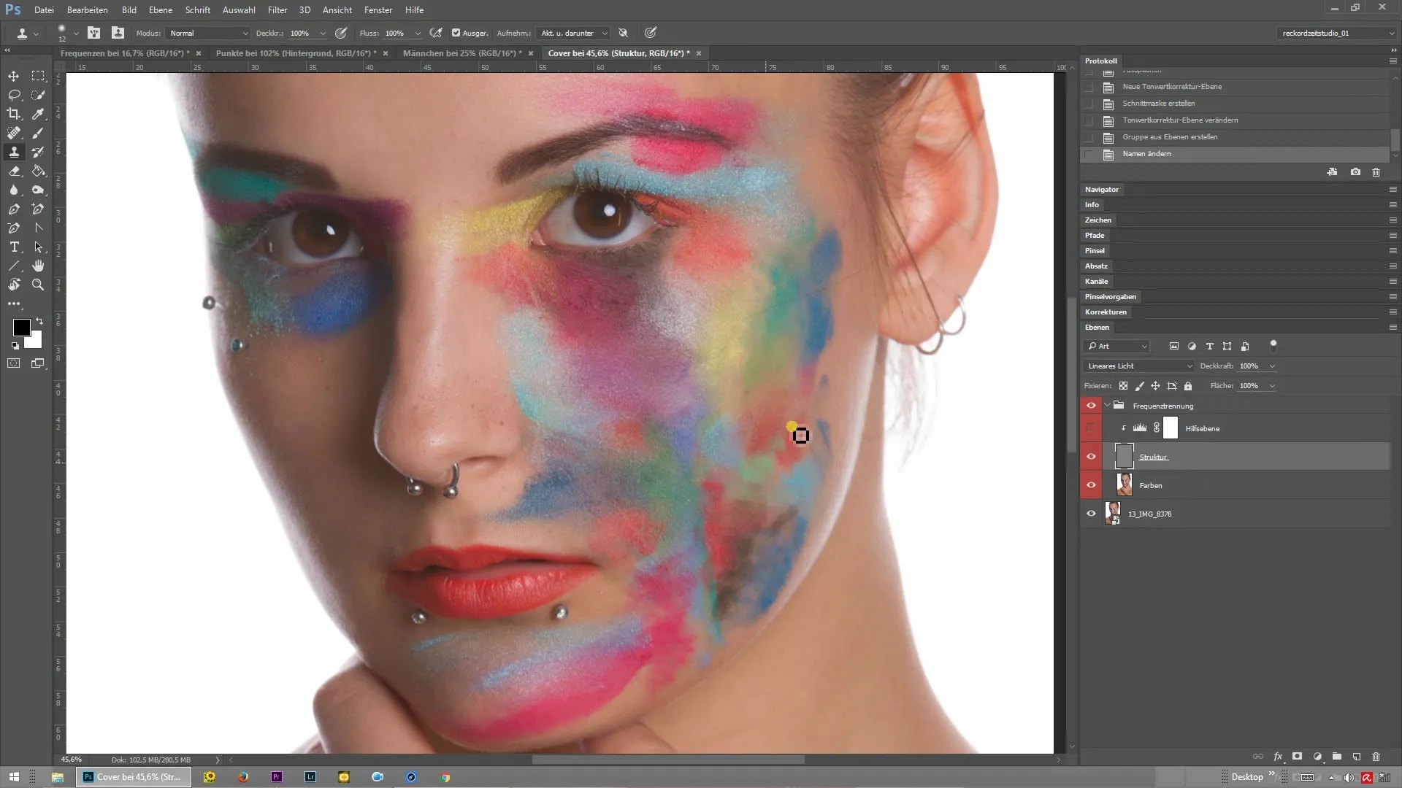Delete current history state trash icon
Image resolution: width=1402 pixels, height=788 pixels.
tap(1376, 172)
